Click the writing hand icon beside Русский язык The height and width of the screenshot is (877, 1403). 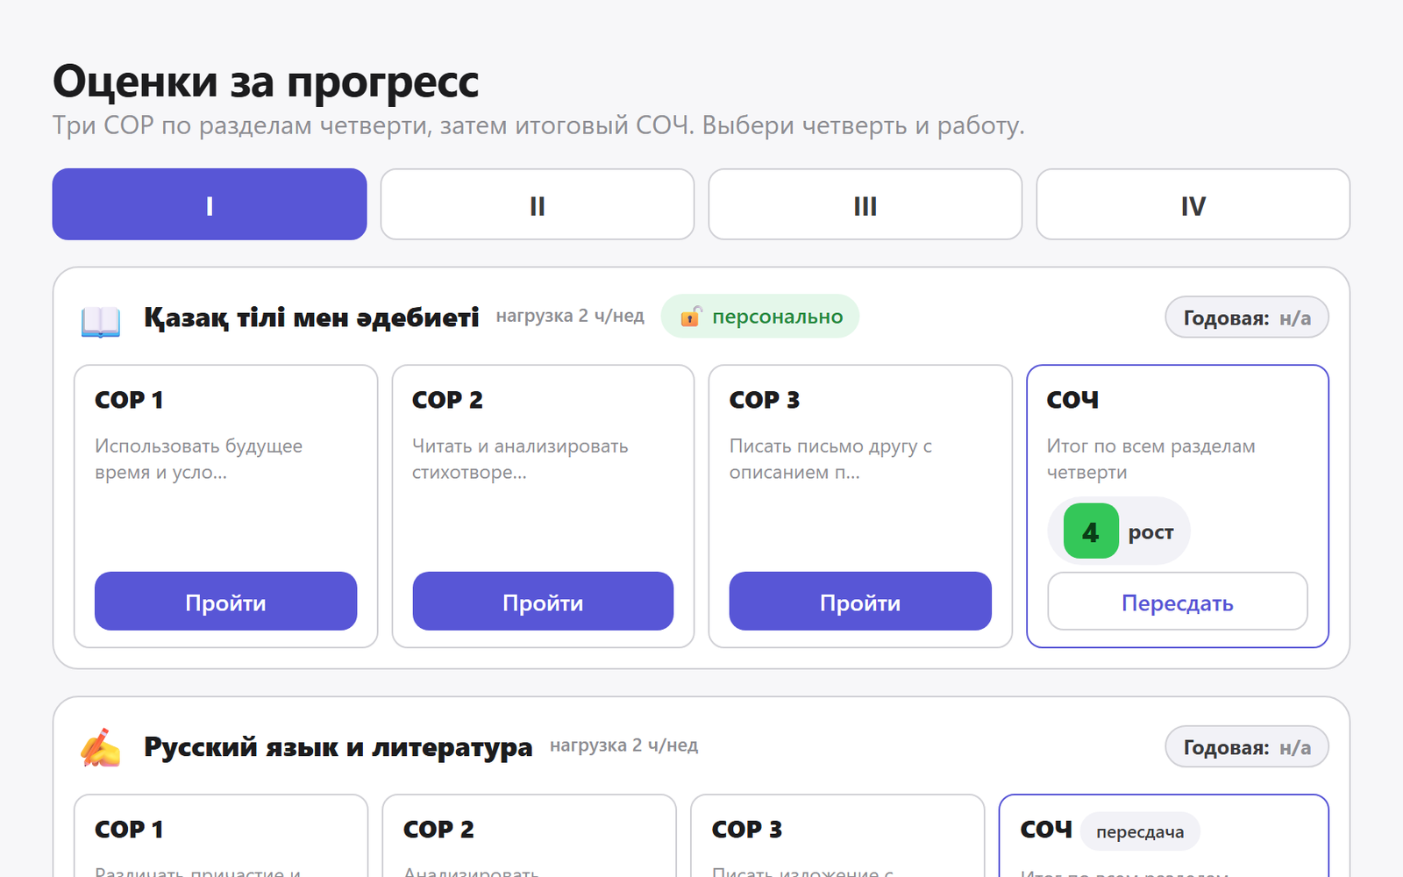point(101,748)
